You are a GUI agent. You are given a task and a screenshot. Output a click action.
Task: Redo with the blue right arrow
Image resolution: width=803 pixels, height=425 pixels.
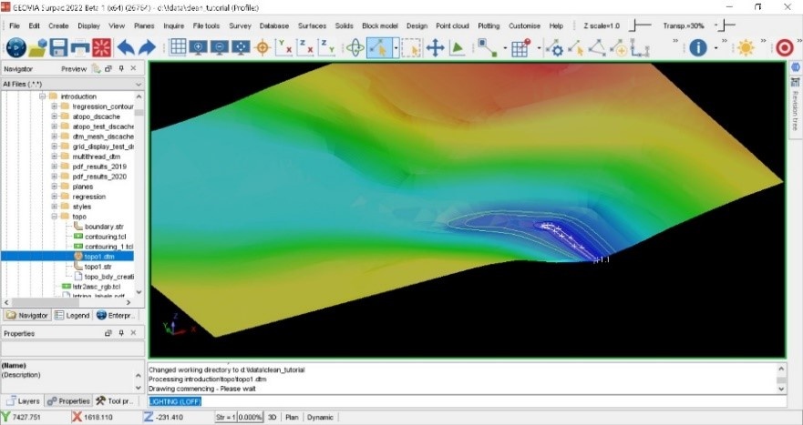[147, 47]
